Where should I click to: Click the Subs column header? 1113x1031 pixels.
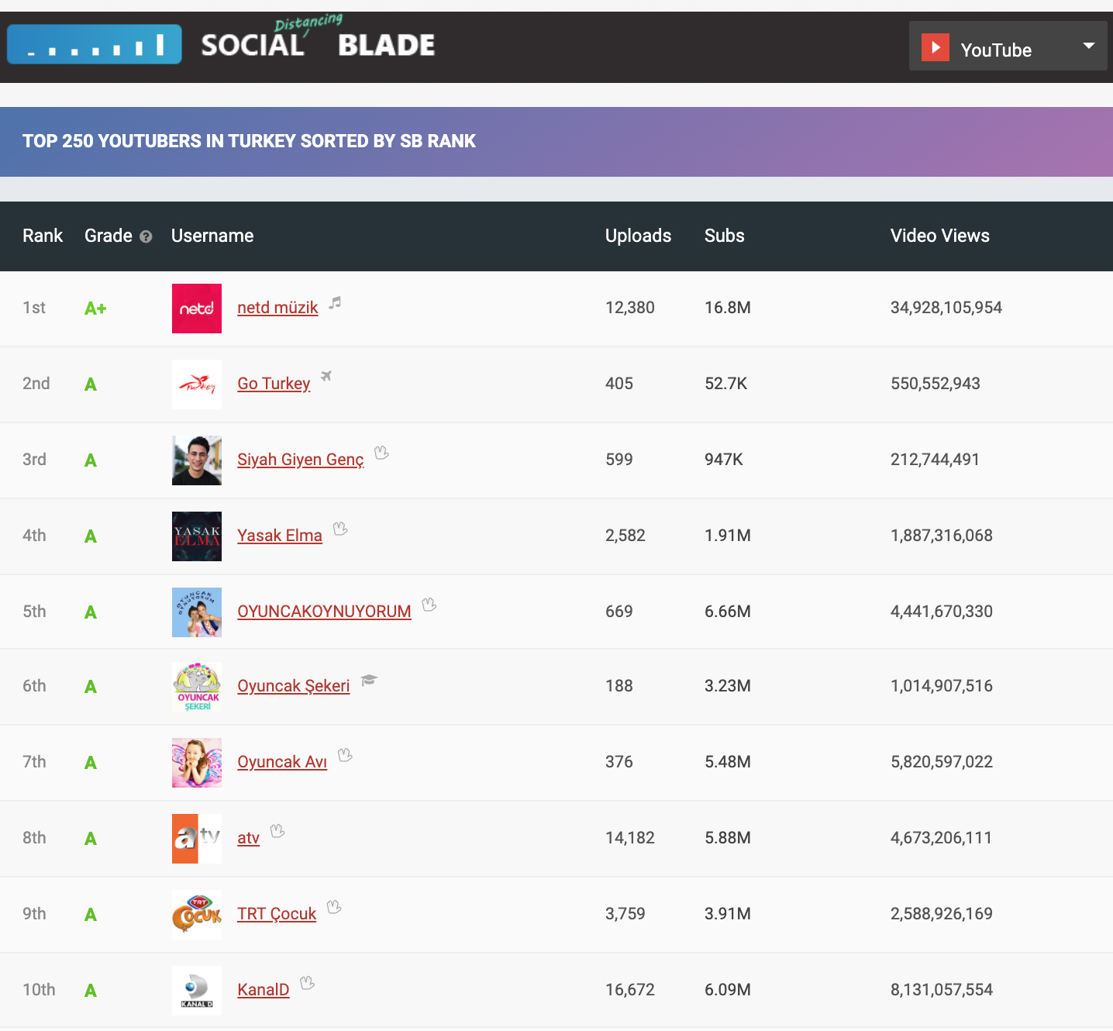724,236
